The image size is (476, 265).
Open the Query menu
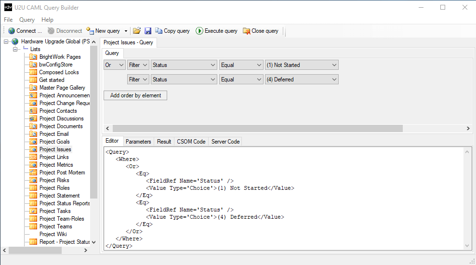tap(26, 20)
